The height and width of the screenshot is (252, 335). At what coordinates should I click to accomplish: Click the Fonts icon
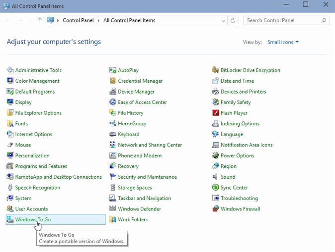10,123
